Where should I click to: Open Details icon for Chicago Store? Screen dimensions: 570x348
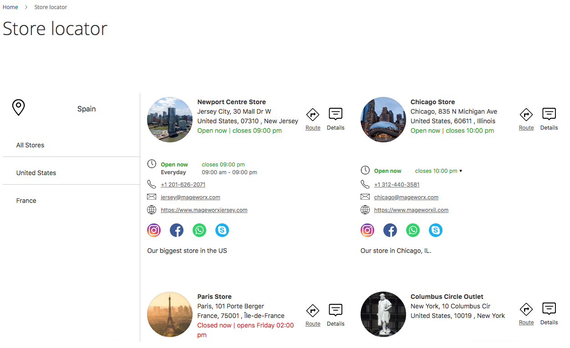(549, 114)
